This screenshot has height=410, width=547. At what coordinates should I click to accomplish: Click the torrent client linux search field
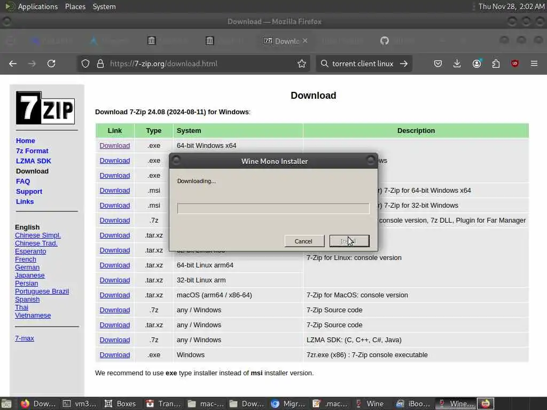click(x=363, y=64)
